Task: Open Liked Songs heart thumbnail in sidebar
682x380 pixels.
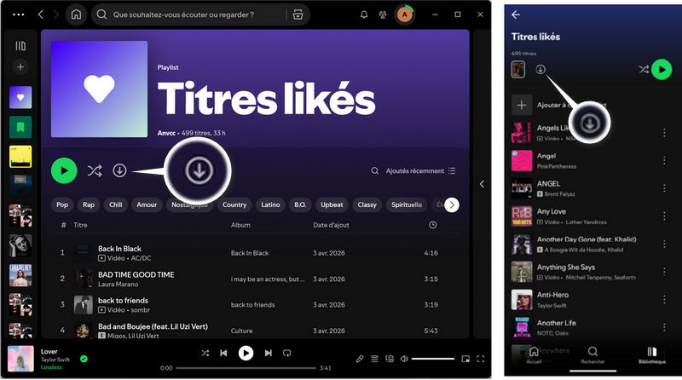Action: [20, 97]
